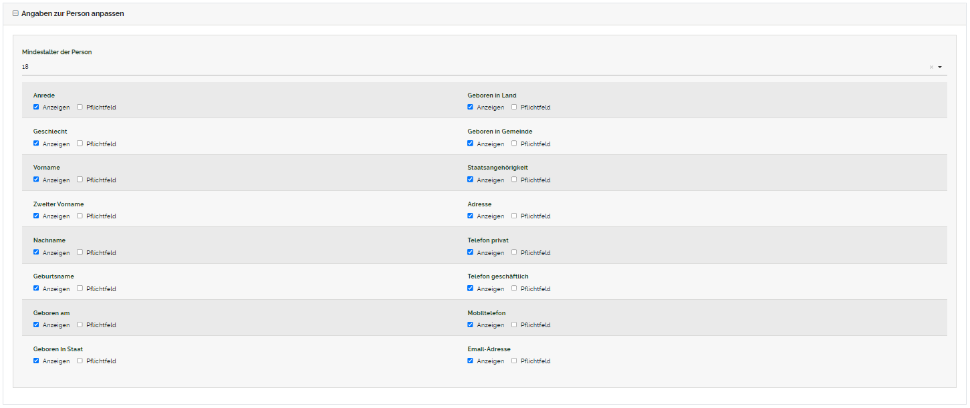This screenshot has height=408, width=970.
Task: Uncheck Anzeigen for Telefon privat
Action: point(471,252)
